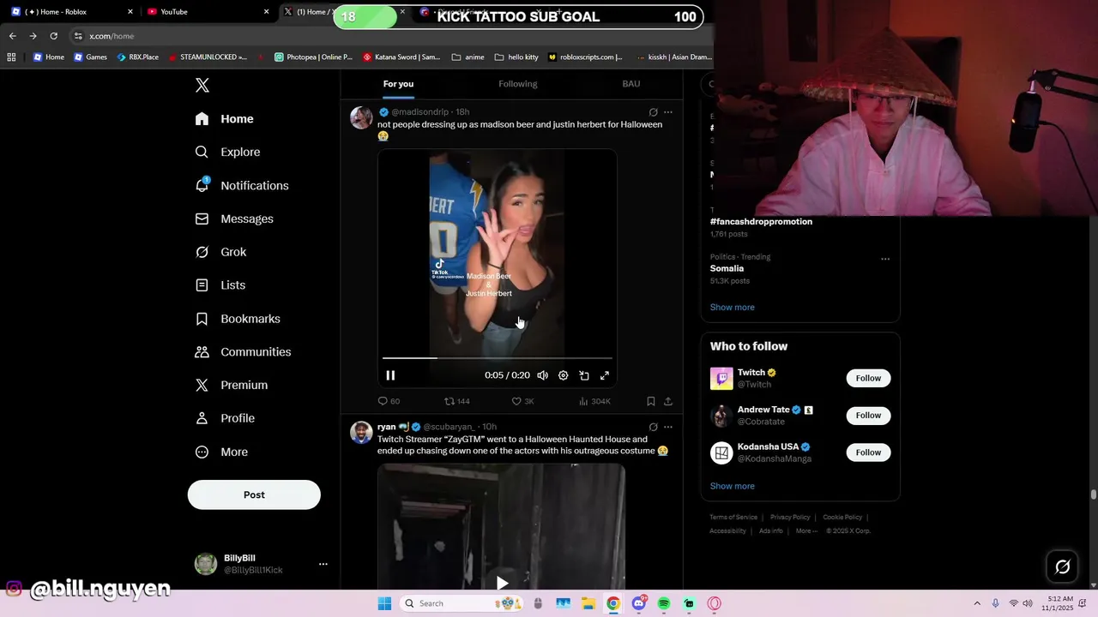Screen dimensions: 1098x617
Task: Follow the Twitch account
Action: 868,378
